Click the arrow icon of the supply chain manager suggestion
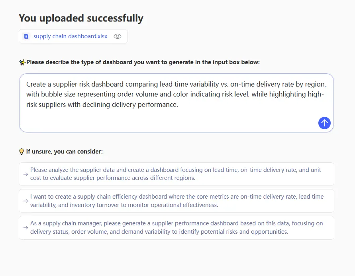 tap(25, 228)
